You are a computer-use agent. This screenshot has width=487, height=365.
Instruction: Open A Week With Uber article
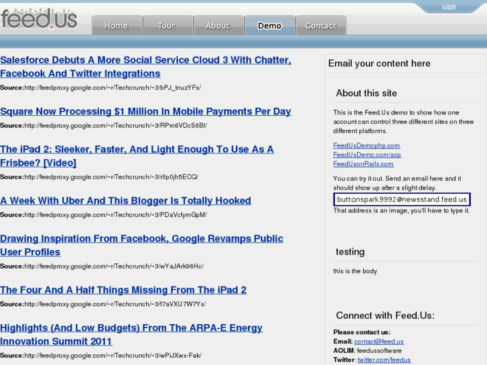click(125, 201)
